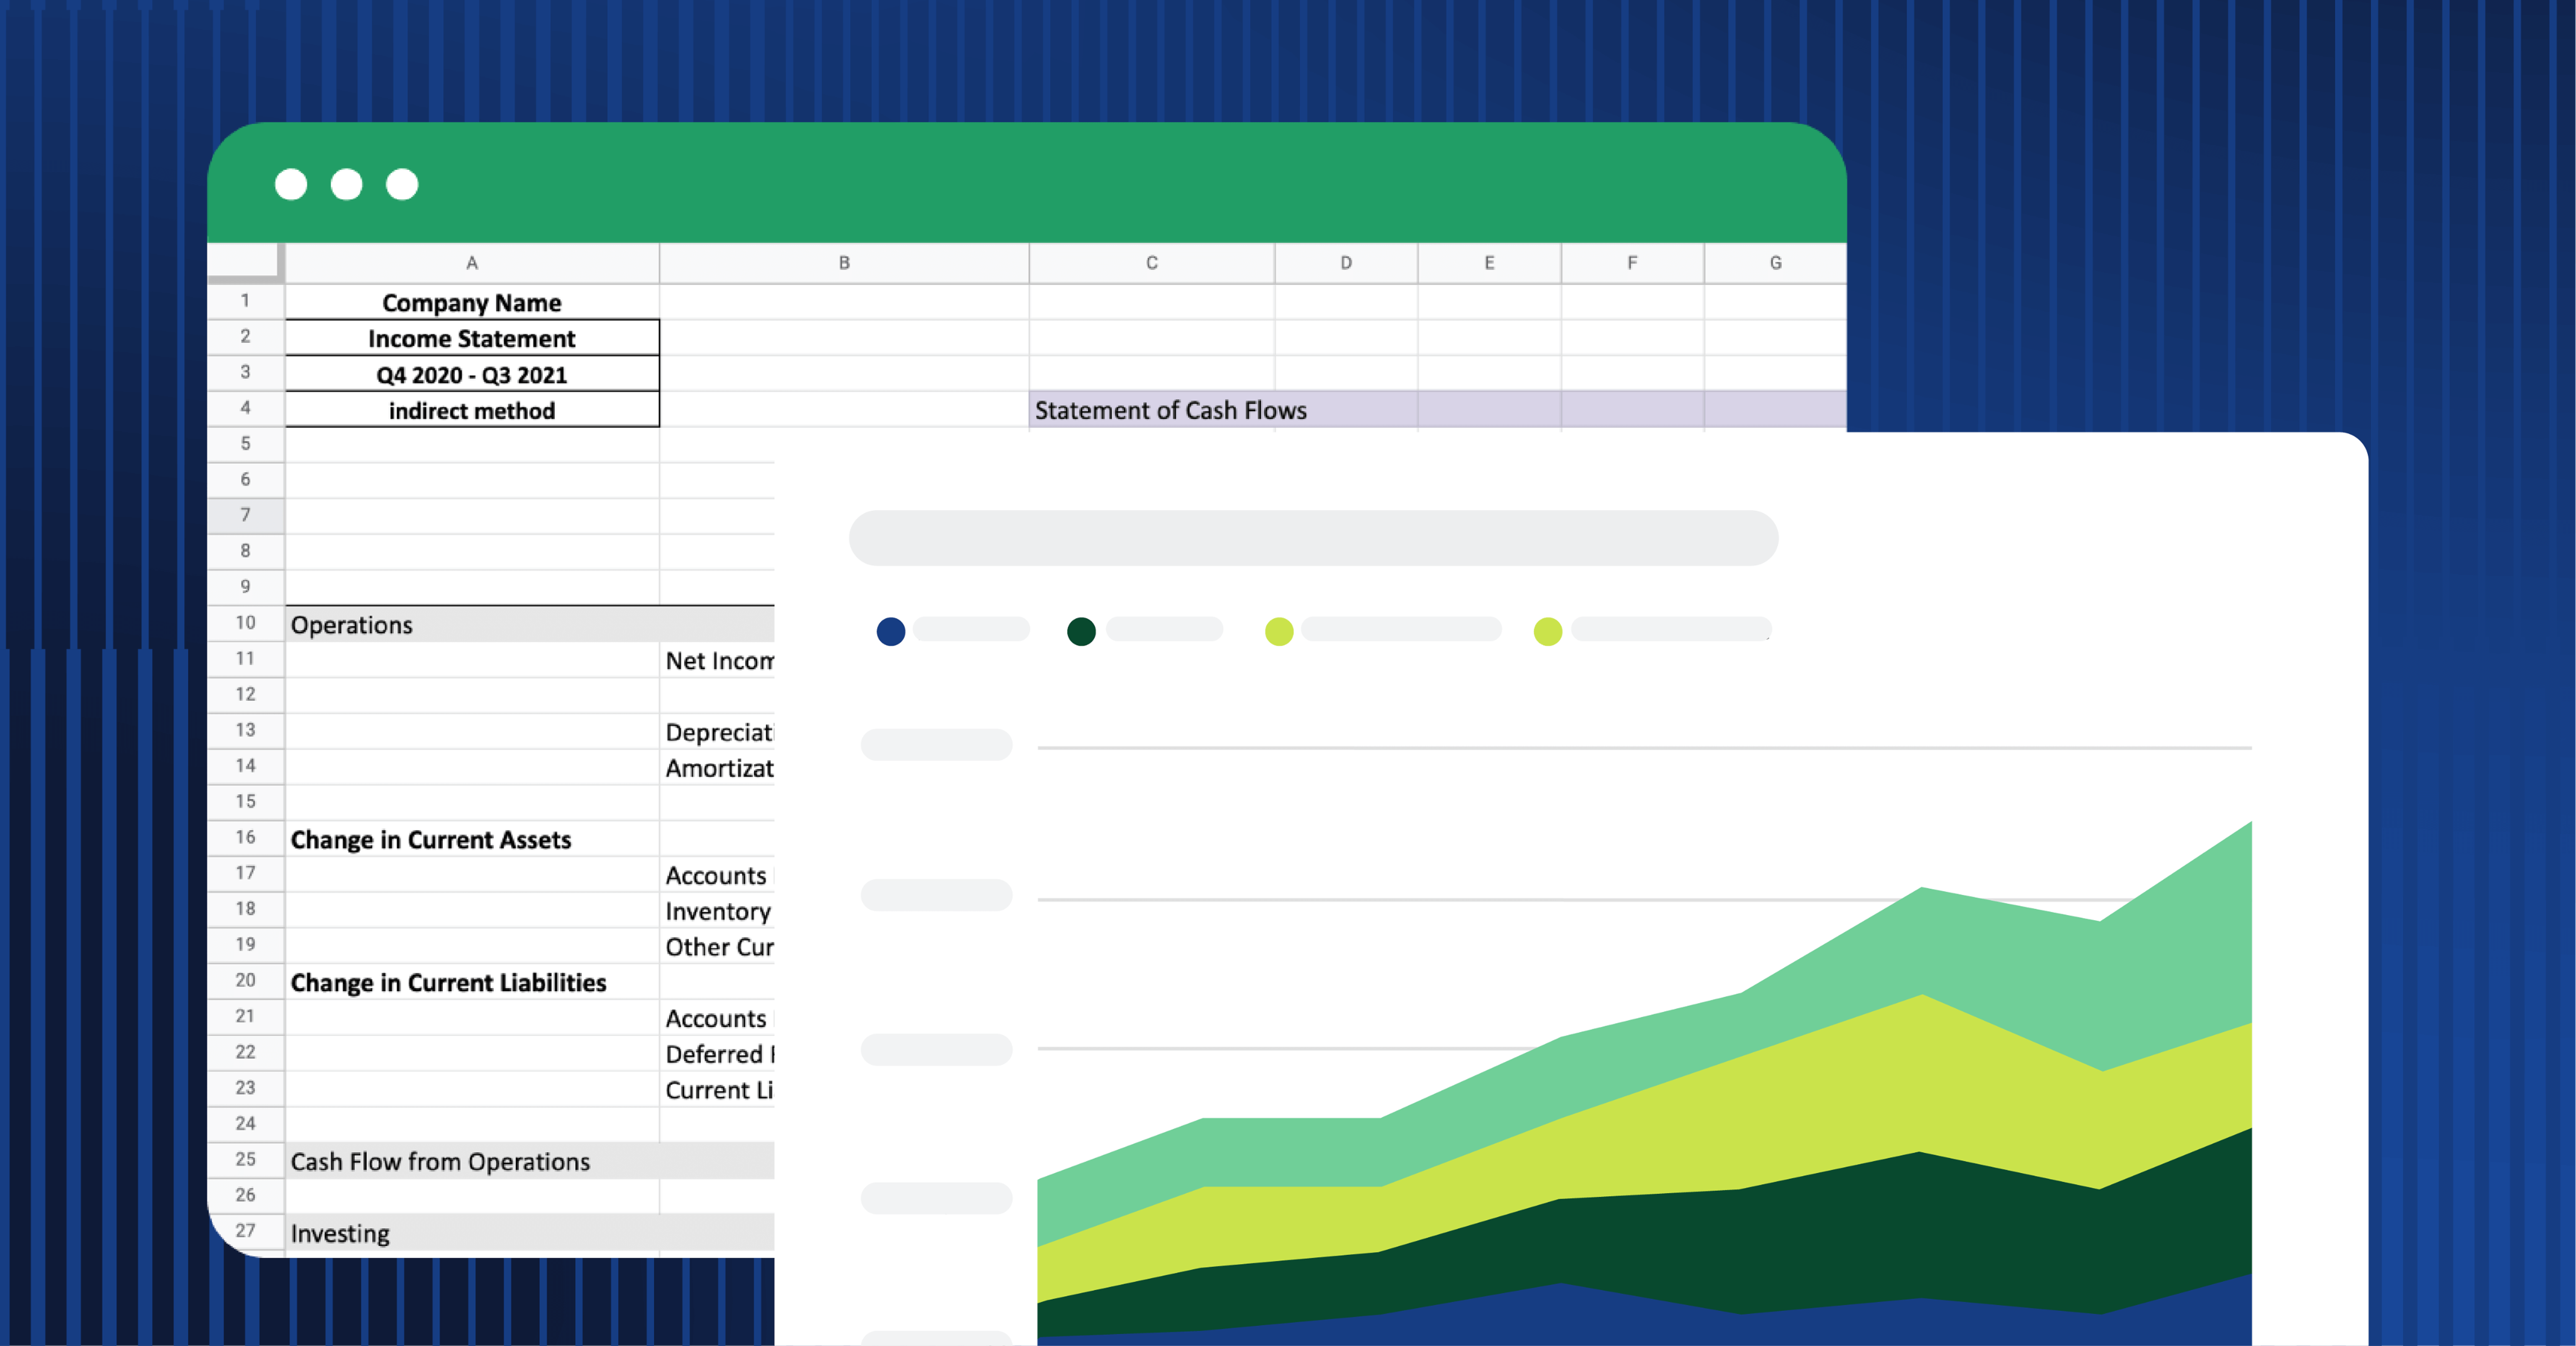
Task: Click the Statement of Cash Flows heading
Action: tap(1171, 410)
